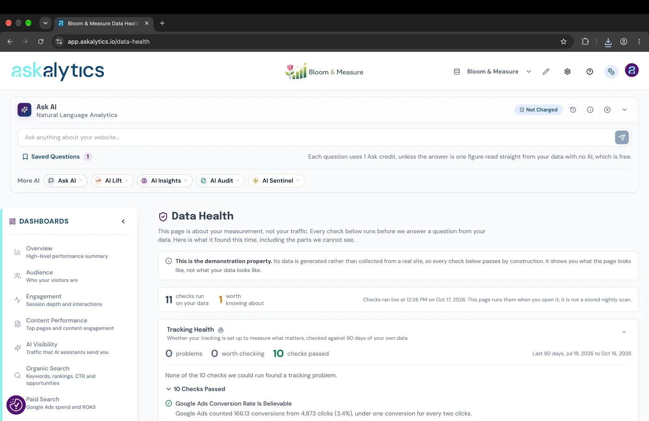This screenshot has height=421, width=649.
Task: Click the askalytics logo
Action: 58,71
